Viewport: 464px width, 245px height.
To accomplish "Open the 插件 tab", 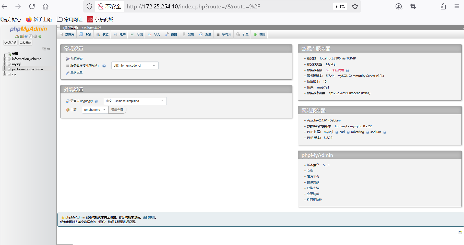I will tap(259, 34).
